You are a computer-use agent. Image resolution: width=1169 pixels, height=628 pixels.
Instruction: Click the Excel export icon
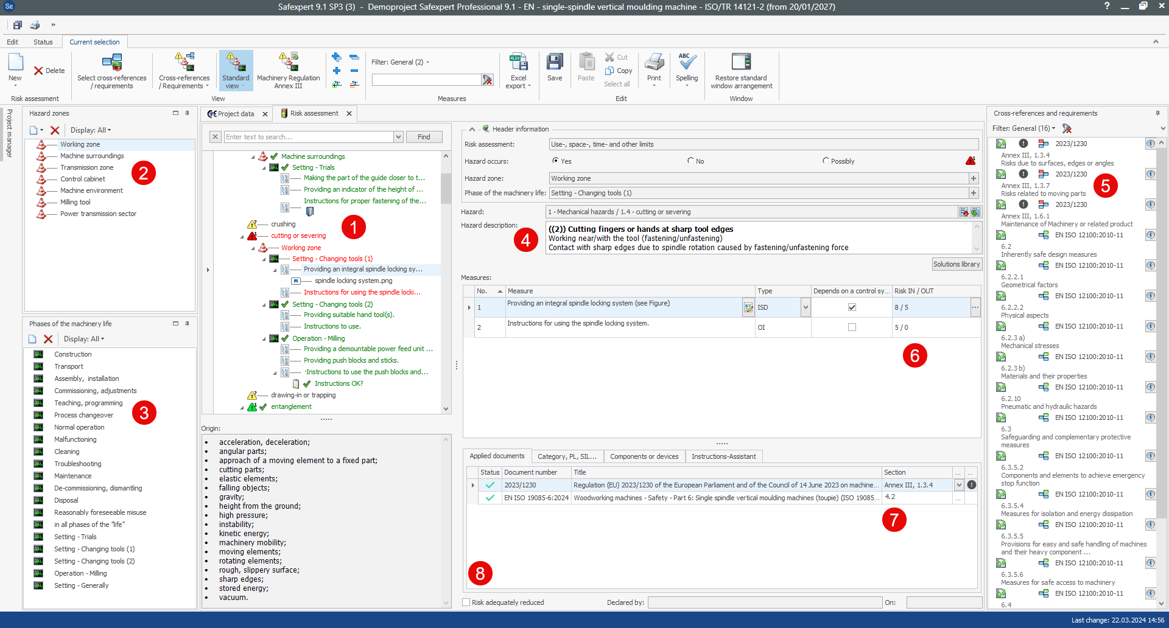point(518,62)
